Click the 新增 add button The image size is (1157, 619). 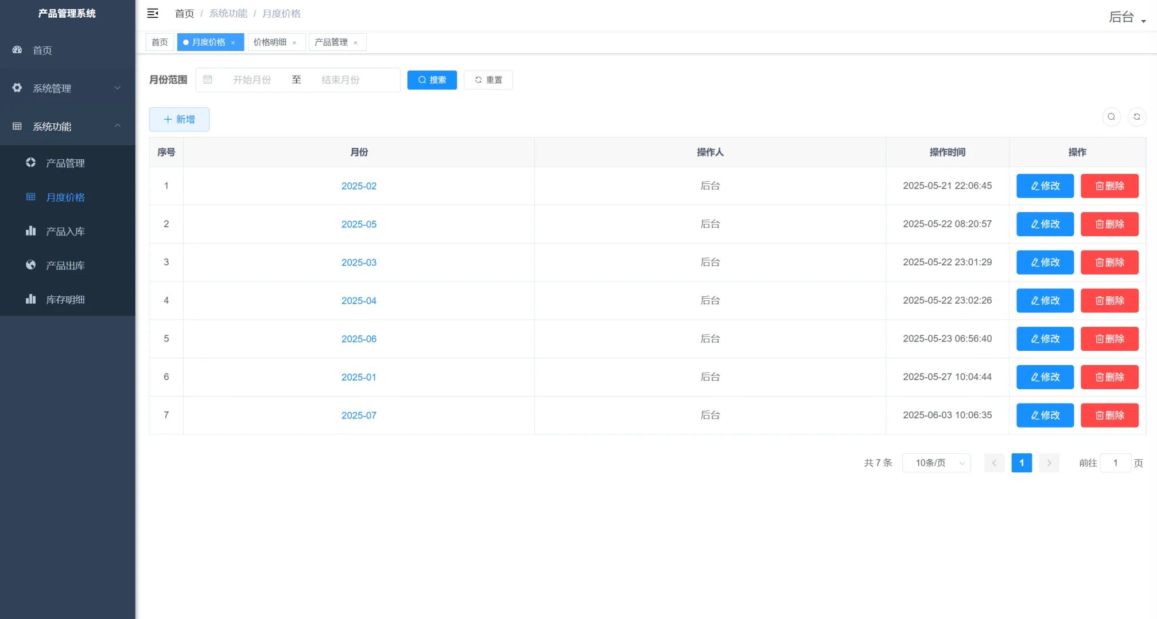(179, 119)
